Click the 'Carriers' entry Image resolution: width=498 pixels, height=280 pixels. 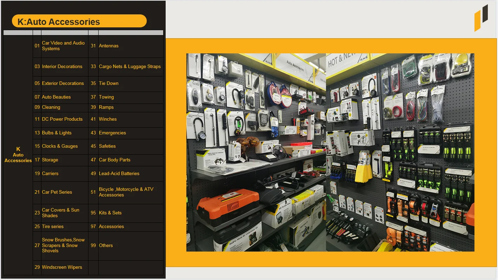(x=50, y=174)
